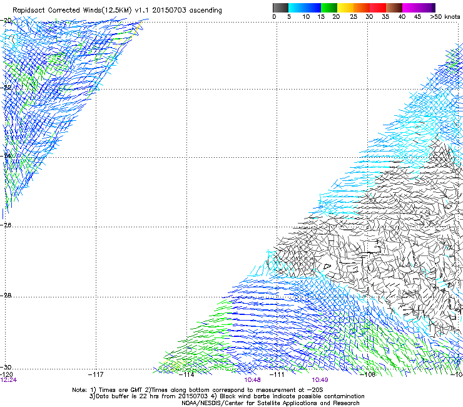Click the '-111' longitude axis label
463x407 pixels.
pos(277,374)
